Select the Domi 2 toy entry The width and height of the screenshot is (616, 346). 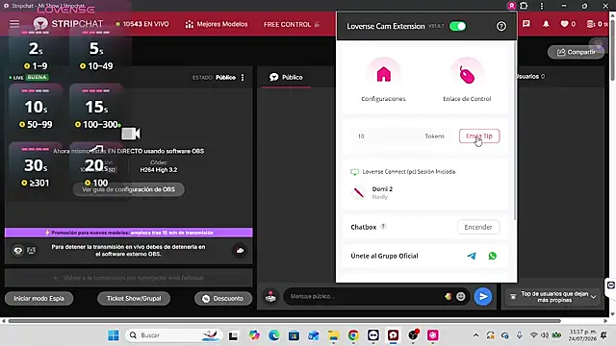point(424,192)
